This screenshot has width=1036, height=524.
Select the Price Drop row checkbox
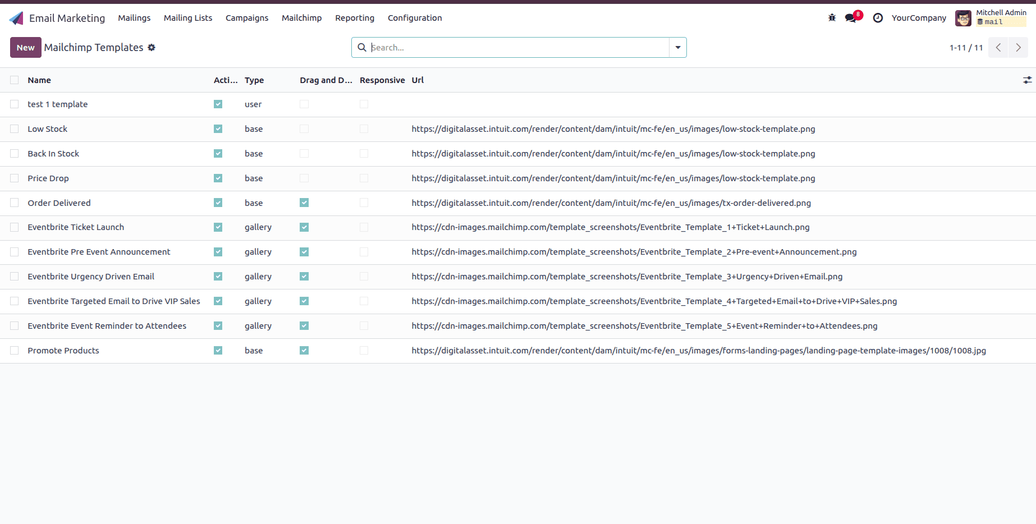(x=15, y=178)
